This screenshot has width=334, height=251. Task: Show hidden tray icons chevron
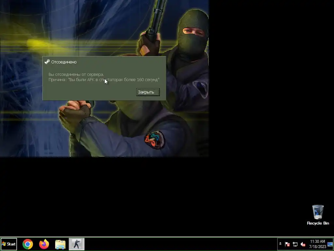[x=280, y=244]
